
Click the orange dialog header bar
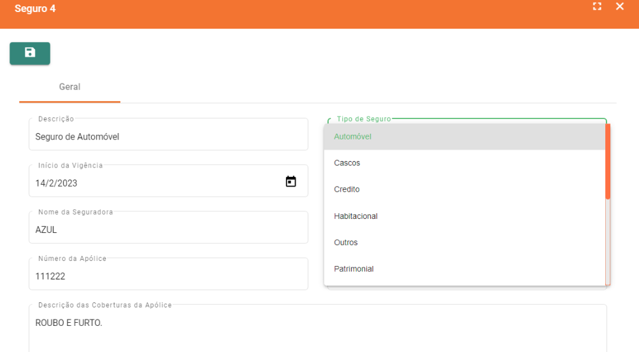point(319,13)
